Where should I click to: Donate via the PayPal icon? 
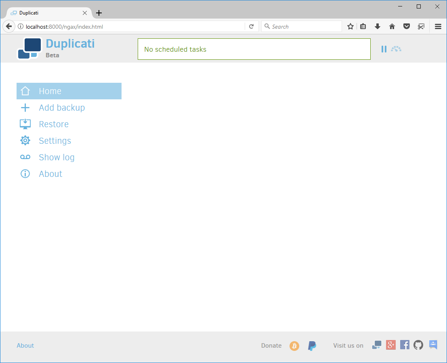click(x=312, y=346)
